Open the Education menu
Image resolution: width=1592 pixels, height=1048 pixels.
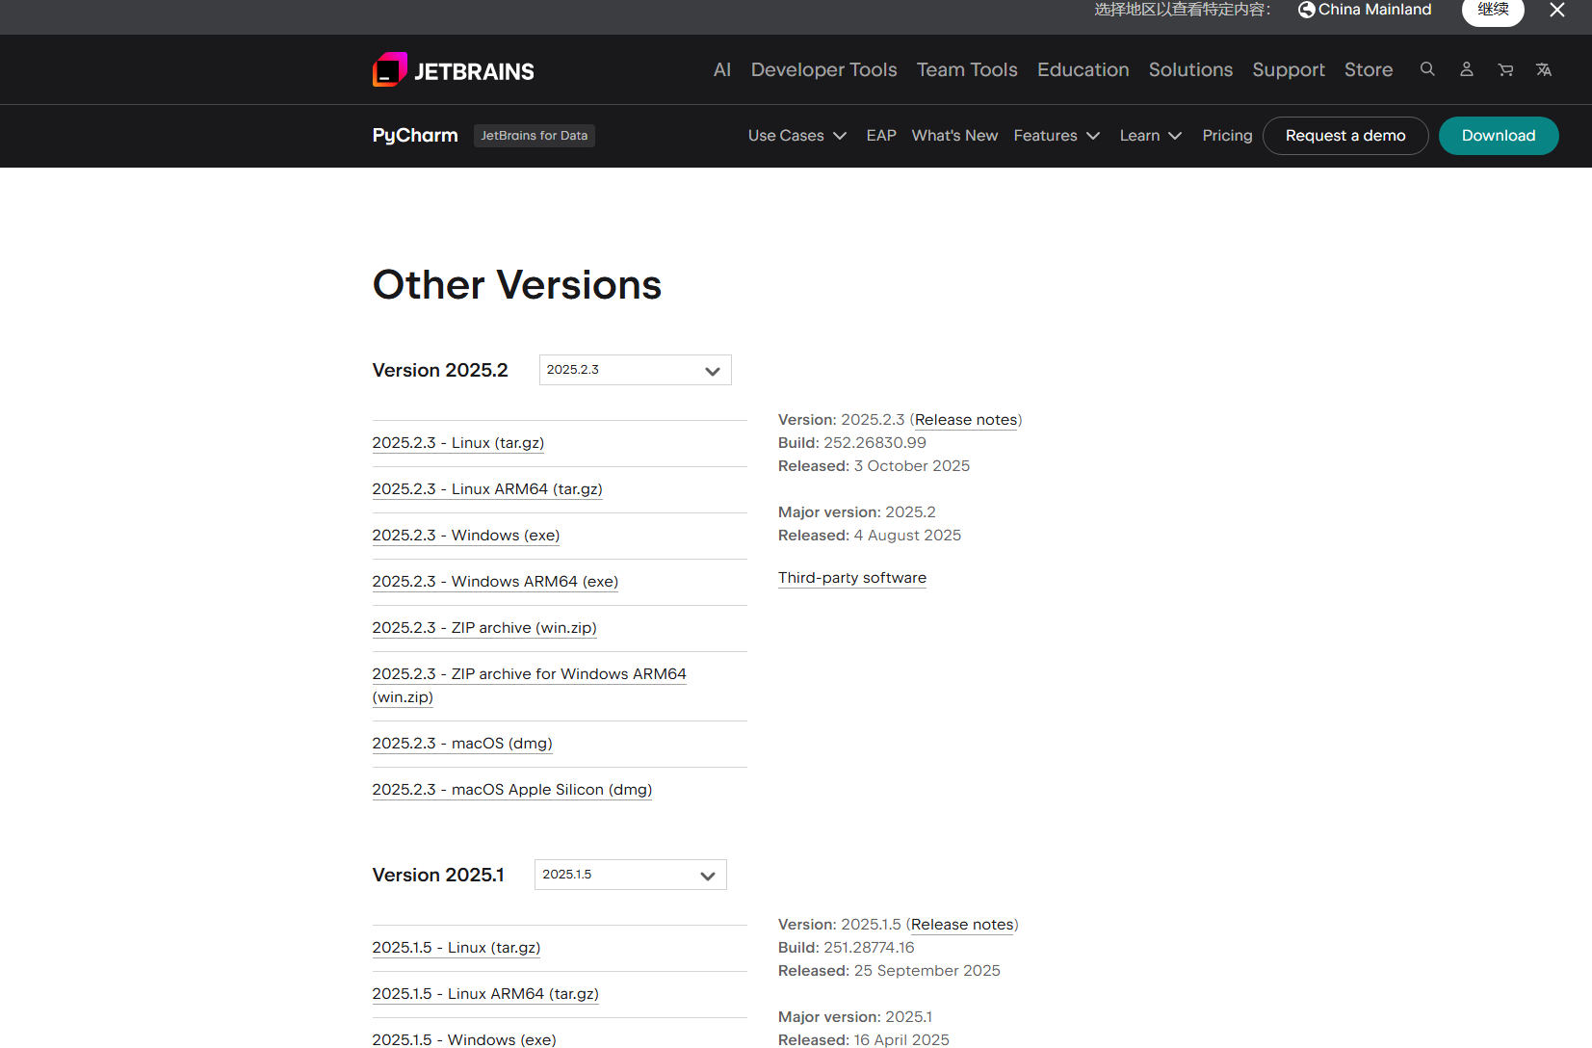[x=1083, y=69]
